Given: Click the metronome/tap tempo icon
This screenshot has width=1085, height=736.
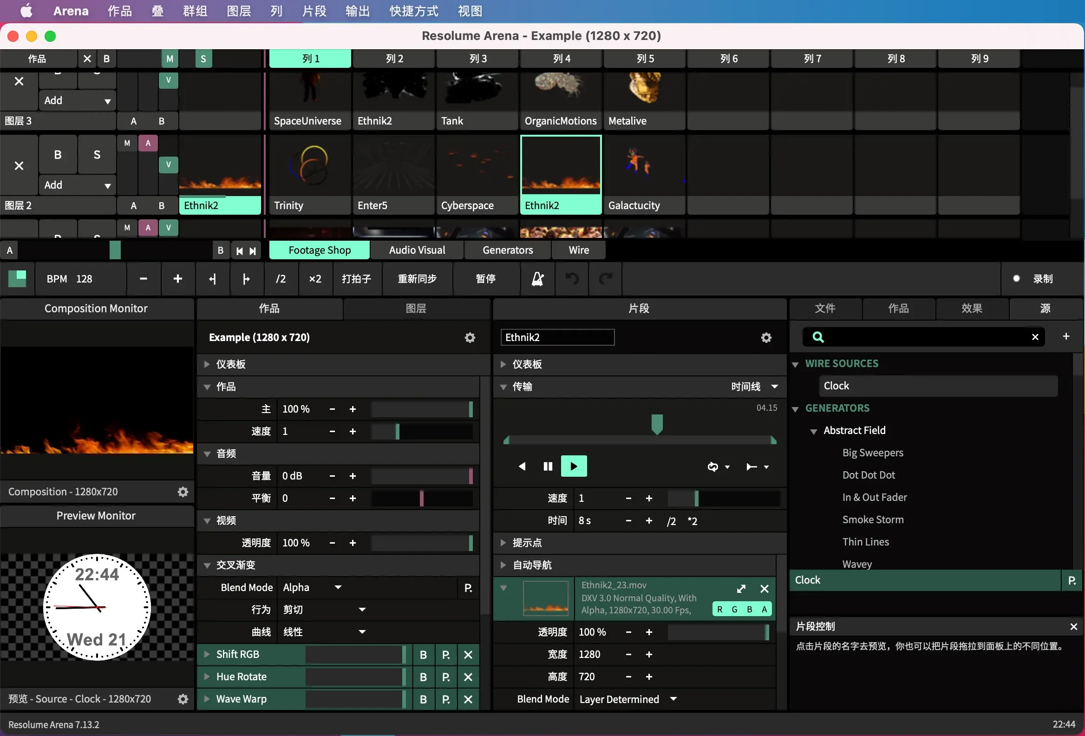Looking at the screenshot, I should tap(537, 278).
